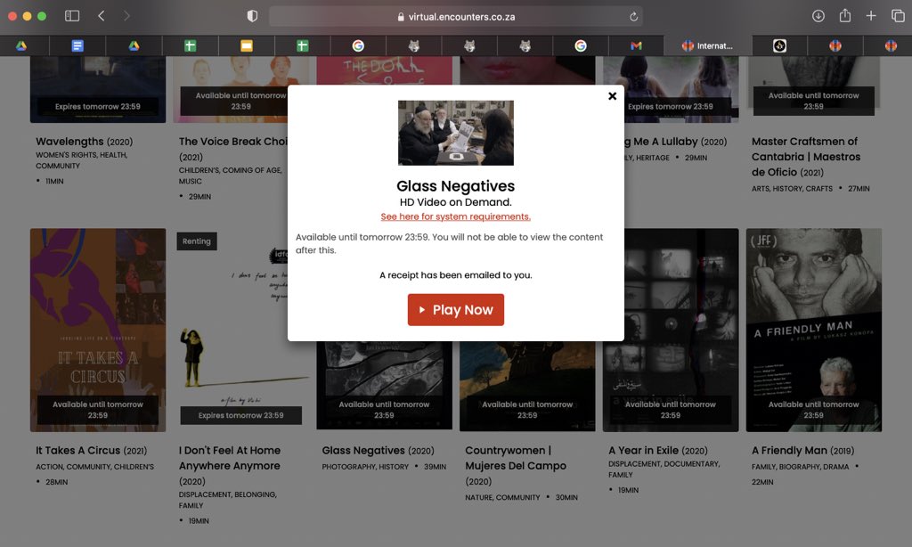Screen dimensions: 912x547
Task: Open Master Craftsmen of Cantabria title
Action: pos(805,157)
